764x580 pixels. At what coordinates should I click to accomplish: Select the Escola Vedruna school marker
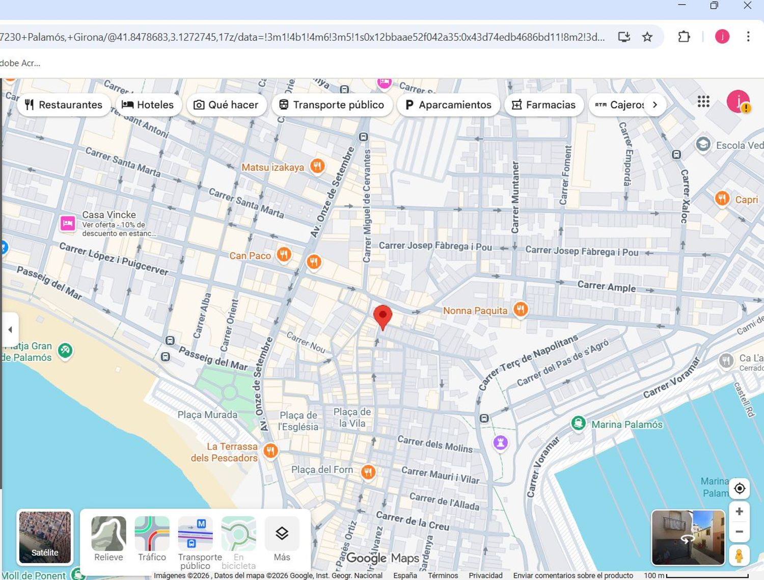(x=703, y=144)
